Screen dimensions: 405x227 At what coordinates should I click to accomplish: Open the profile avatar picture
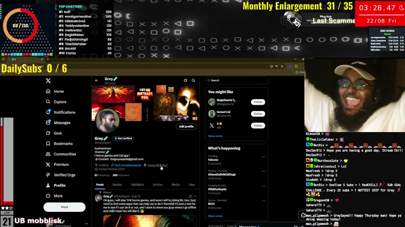tap(107, 120)
